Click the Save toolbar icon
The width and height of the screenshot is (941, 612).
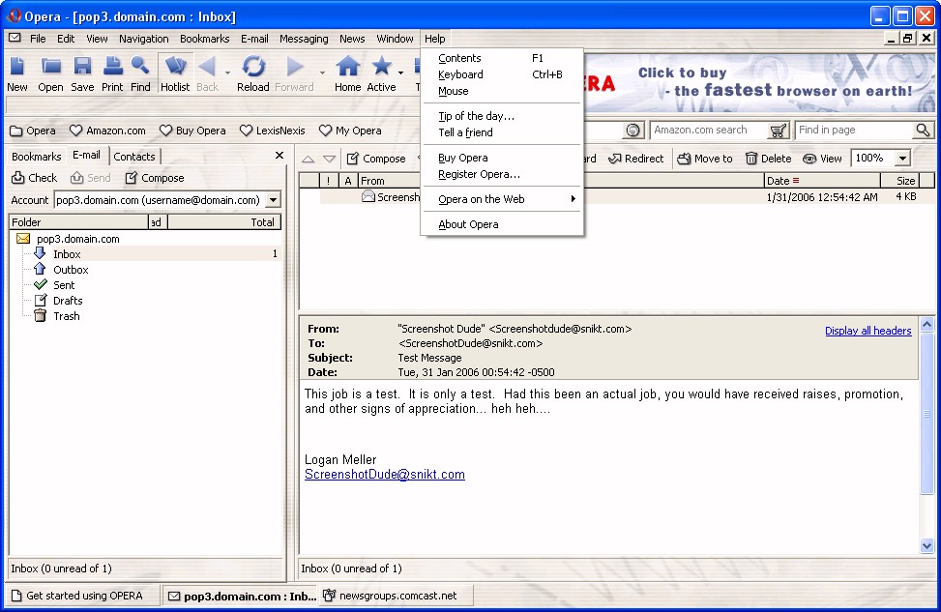[82, 73]
